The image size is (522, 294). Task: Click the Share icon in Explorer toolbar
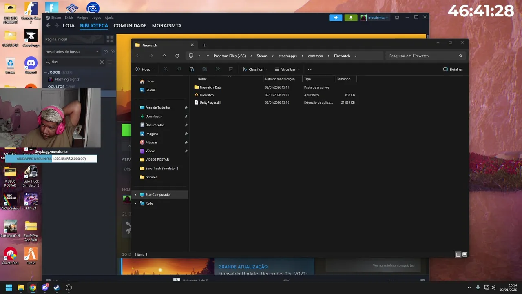tap(217, 69)
